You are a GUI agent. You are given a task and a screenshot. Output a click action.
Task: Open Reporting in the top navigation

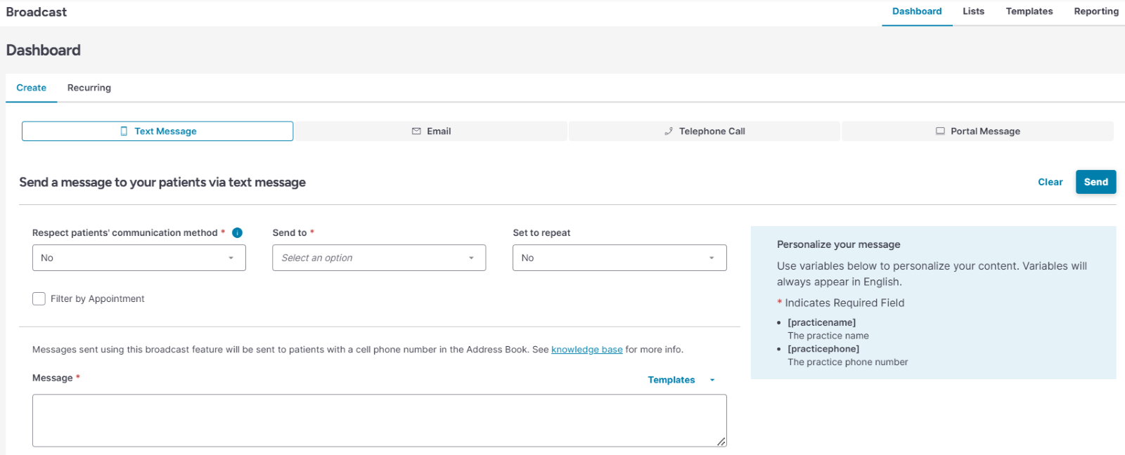(1095, 11)
